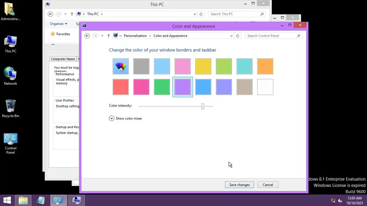Screen dimensions: 367x206
Task: Click forward arrow in This PC window
Action: coord(58,14)
